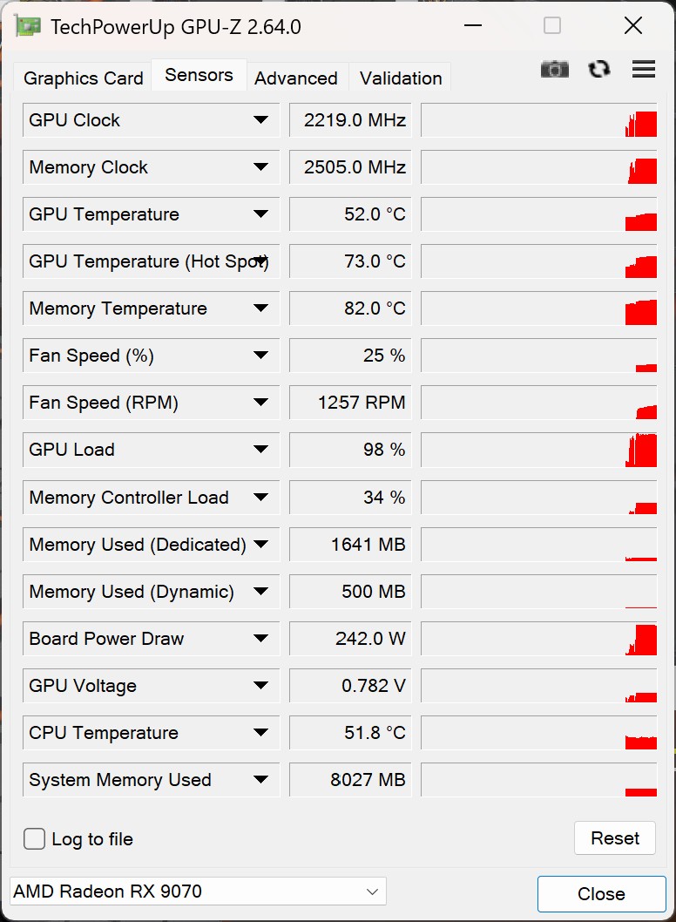Open the Memory Temperature dropdown arrow
The height and width of the screenshot is (922, 676).
pos(260,308)
